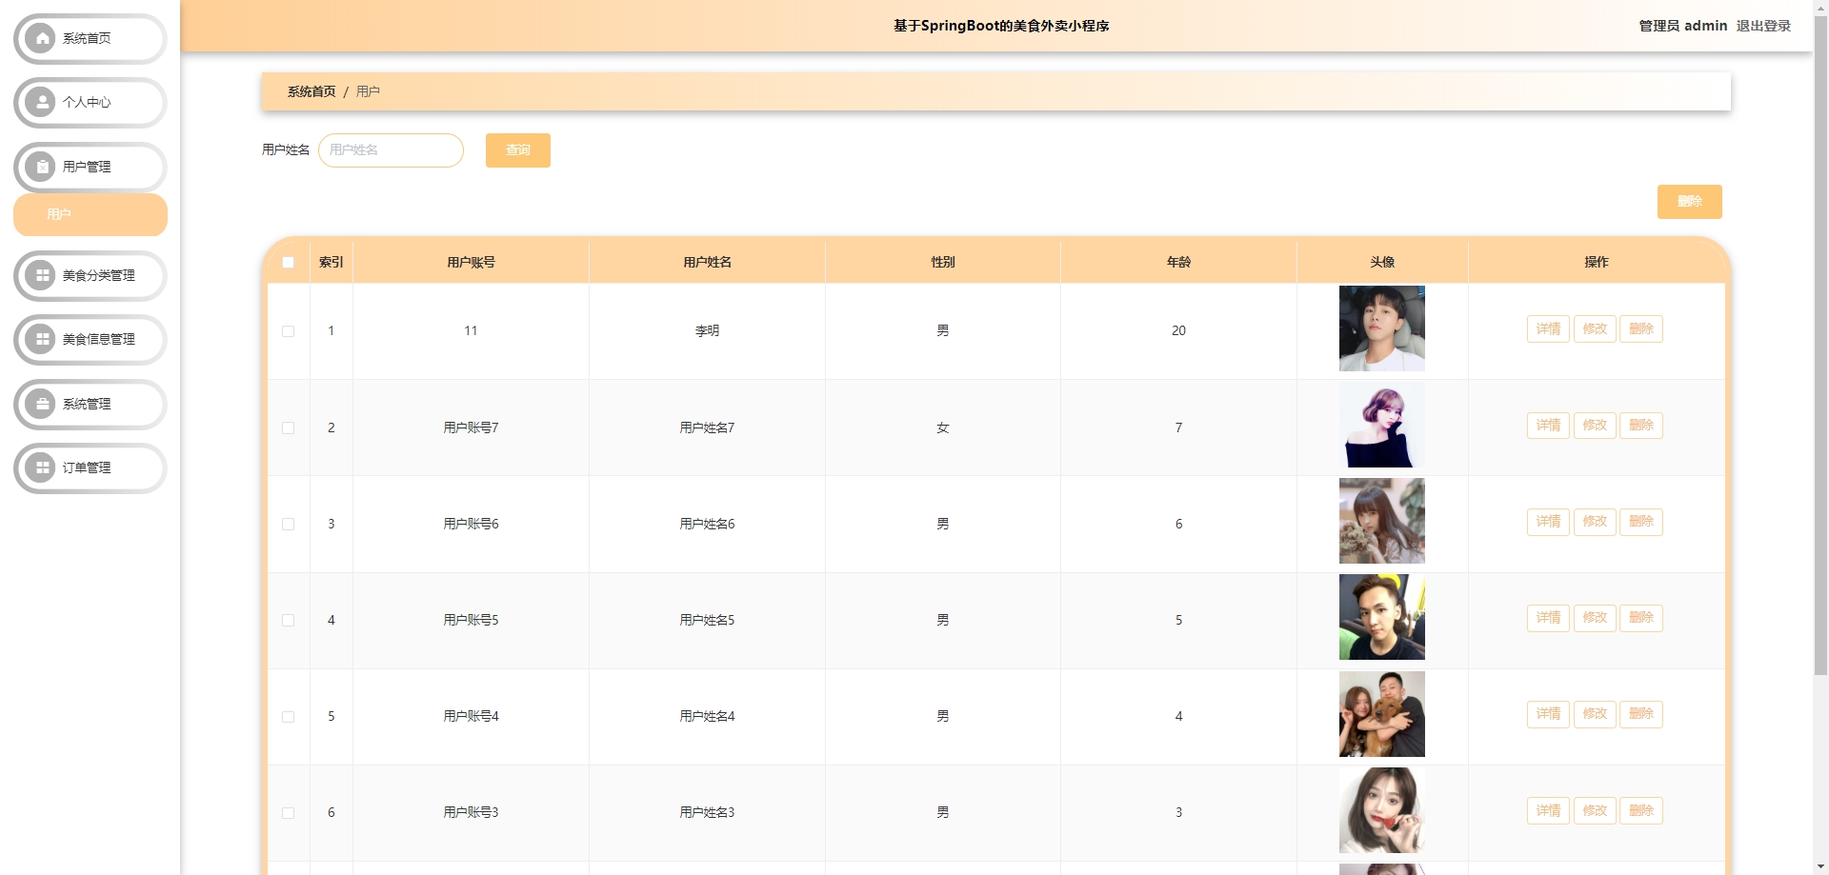Screen dimensions: 1829x875
Task: Expand the 美食分类管理 sidebar menu
Action: (x=90, y=276)
